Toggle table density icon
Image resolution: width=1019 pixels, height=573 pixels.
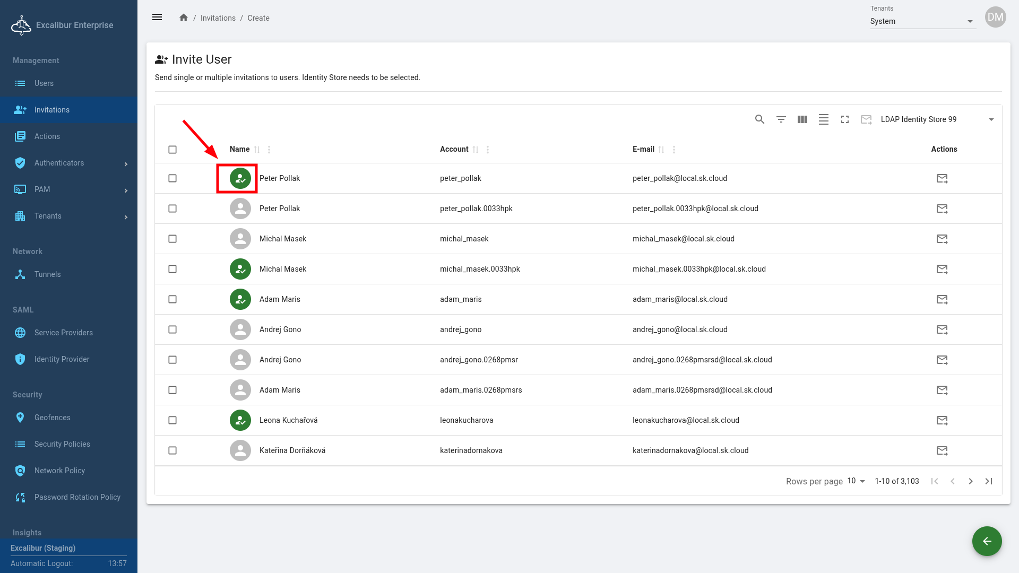pyautogui.click(x=823, y=119)
